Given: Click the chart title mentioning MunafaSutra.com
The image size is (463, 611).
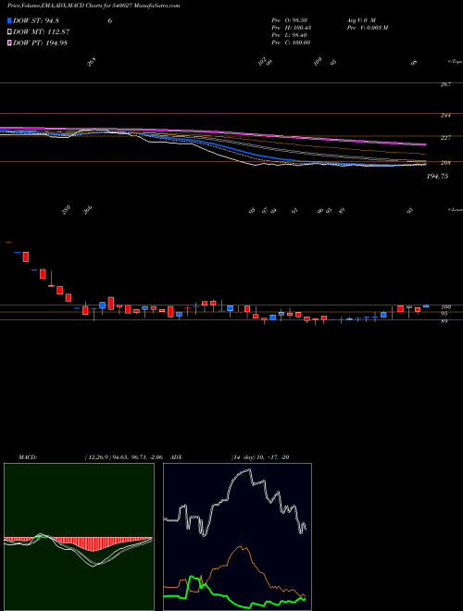Looking at the screenshot, I should (x=94, y=6).
